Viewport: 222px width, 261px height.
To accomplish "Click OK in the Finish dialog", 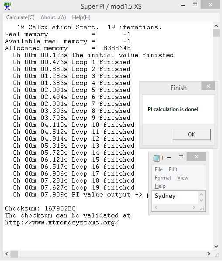I will (x=191, y=134).
